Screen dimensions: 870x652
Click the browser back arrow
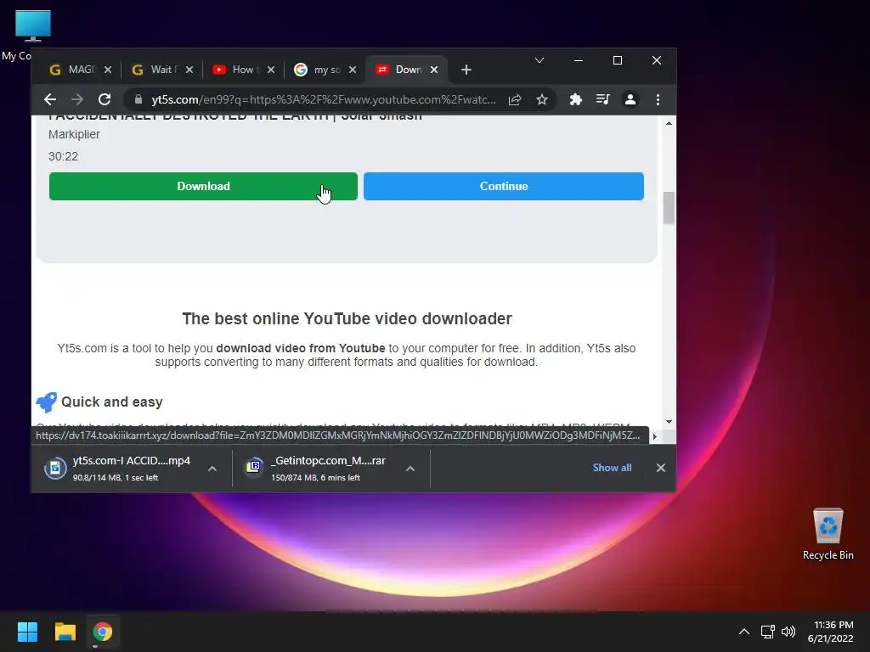tap(50, 99)
